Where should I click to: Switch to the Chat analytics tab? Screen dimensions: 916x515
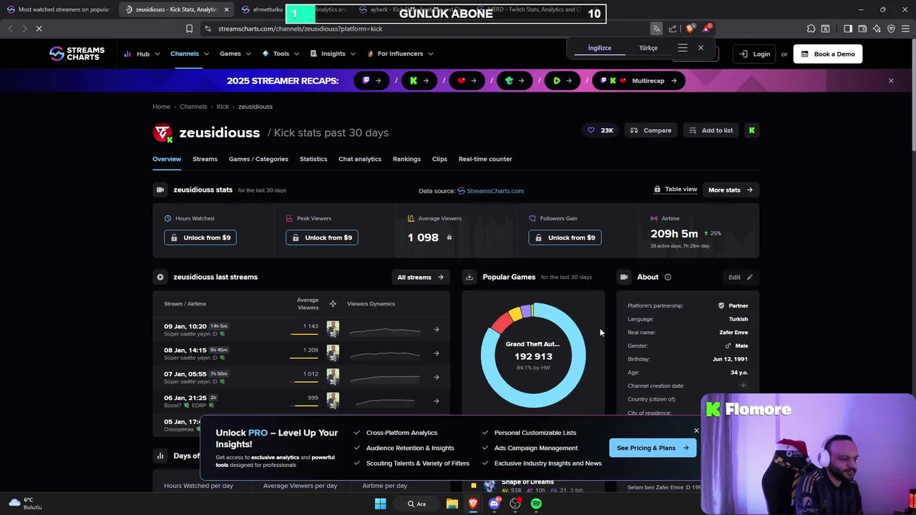(x=360, y=159)
